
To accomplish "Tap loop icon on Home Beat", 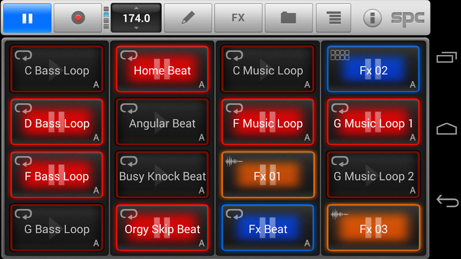I will [x=129, y=55].
